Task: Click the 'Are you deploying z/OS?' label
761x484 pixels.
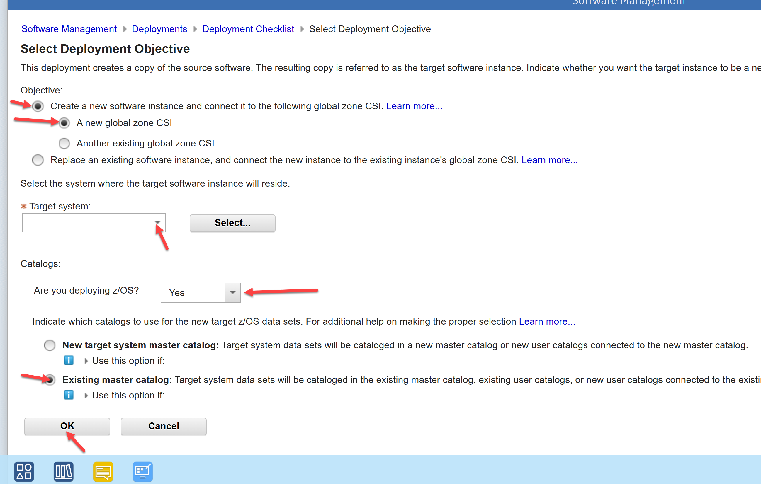Action: pos(86,290)
